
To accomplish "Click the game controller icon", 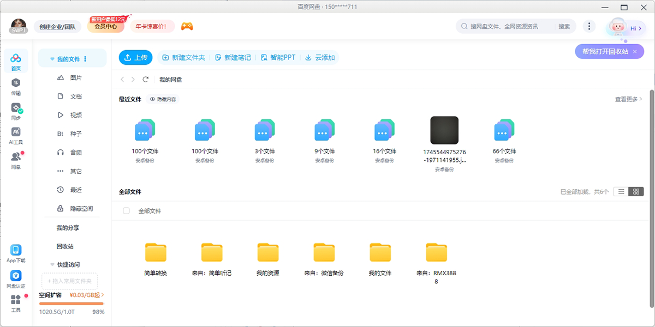I will pos(187,26).
